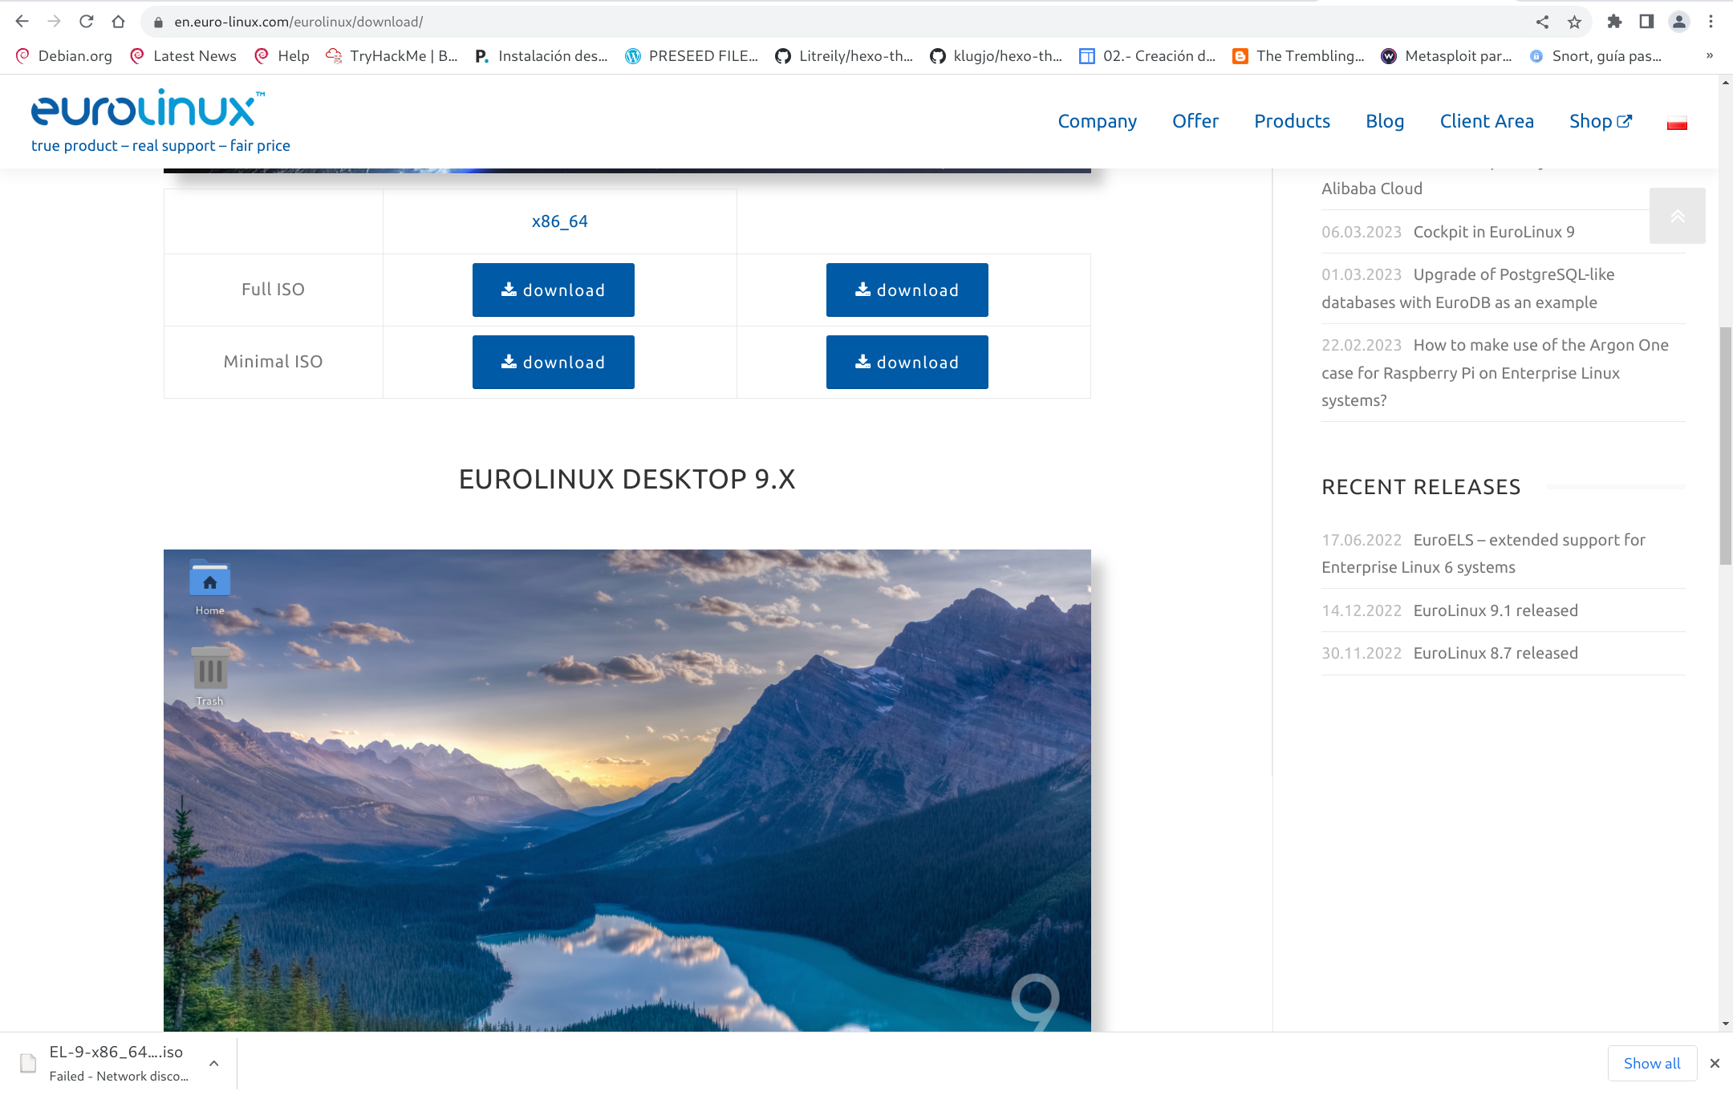Viewport: 1733px width, 1095px height.
Task: Open the Products menu
Action: (x=1292, y=121)
